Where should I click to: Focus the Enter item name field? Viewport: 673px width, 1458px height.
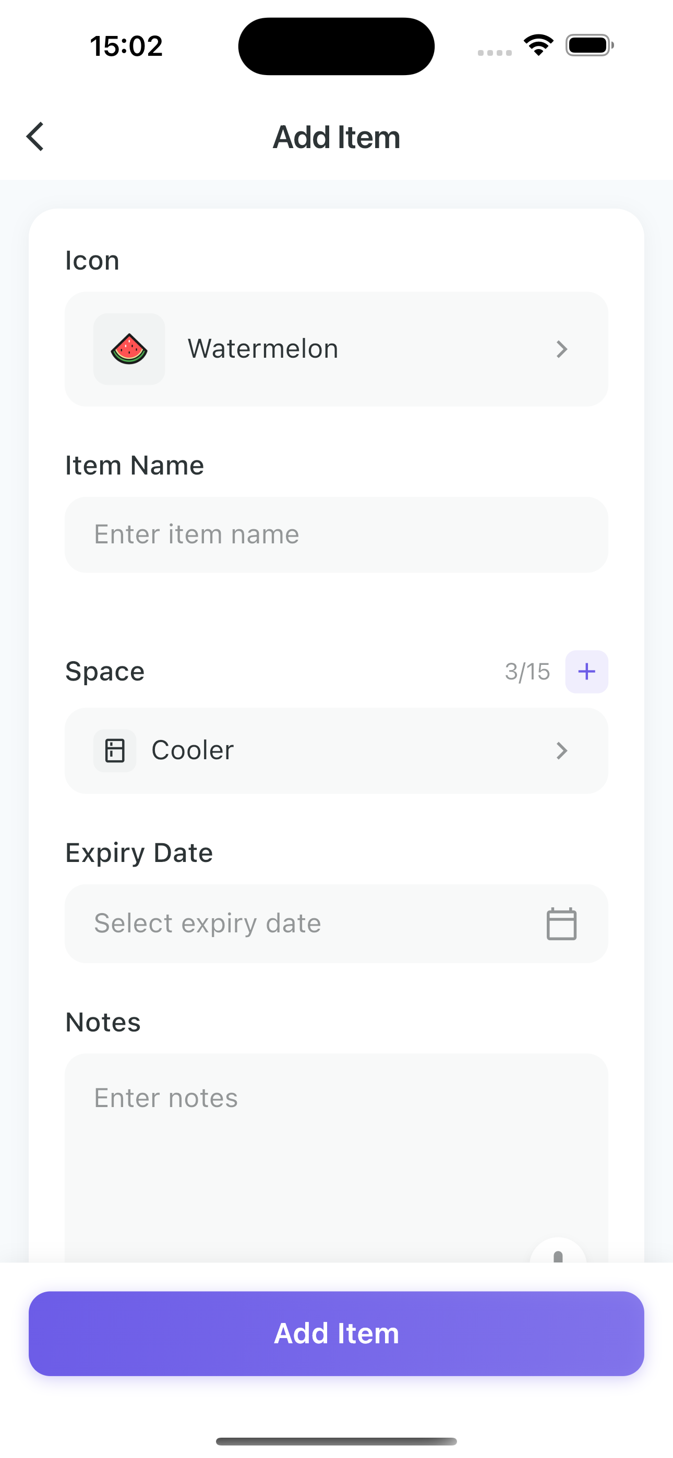[x=336, y=535]
